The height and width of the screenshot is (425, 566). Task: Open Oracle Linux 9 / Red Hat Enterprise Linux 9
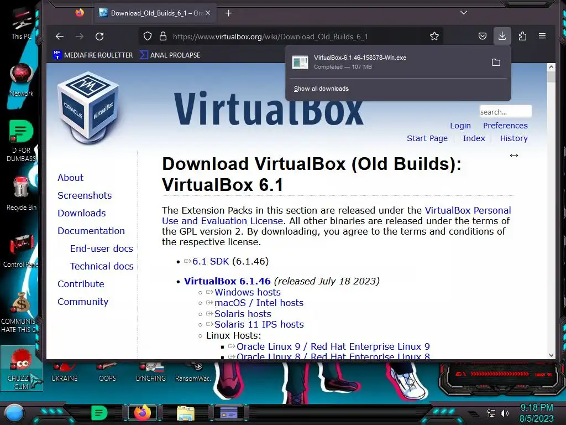pyautogui.click(x=333, y=346)
